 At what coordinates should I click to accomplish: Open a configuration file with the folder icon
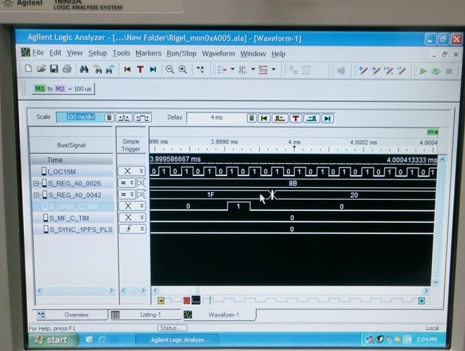42,69
